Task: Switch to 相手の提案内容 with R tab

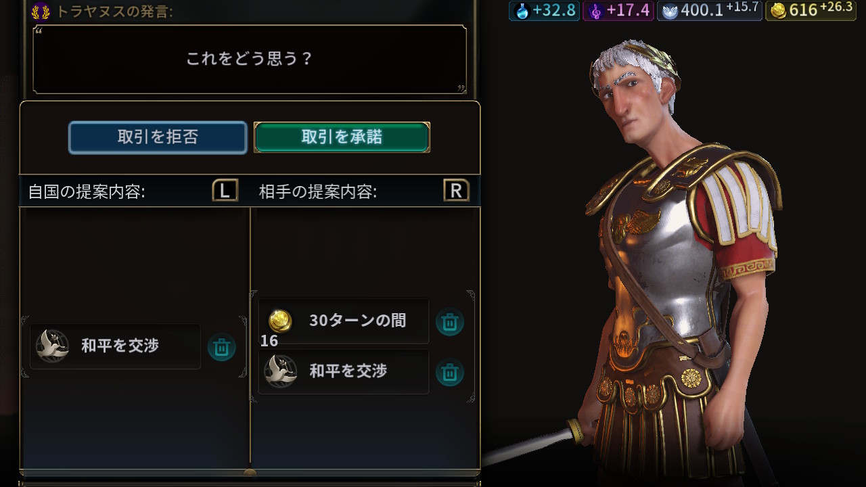Action: coord(457,191)
